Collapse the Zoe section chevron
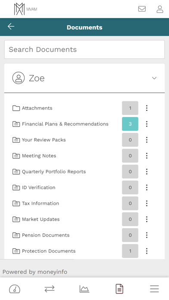This screenshot has width=169, height=300. [x=154, y=78]
